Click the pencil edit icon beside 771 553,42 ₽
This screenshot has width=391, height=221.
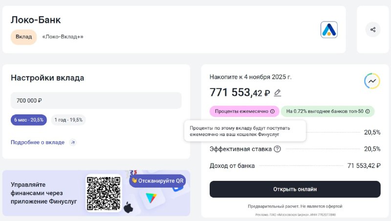277,93
